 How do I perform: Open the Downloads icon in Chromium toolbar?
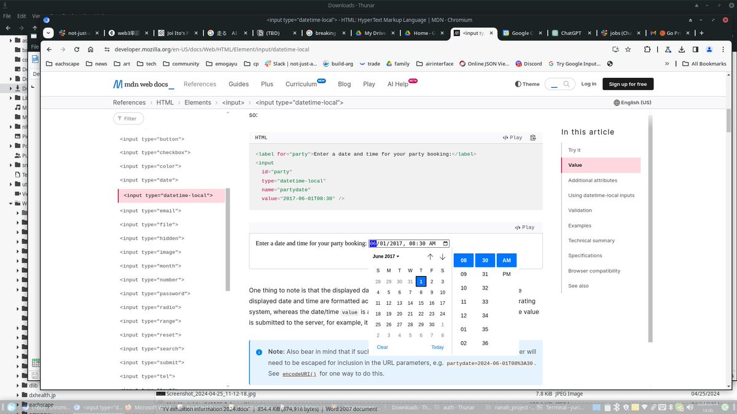682,49
